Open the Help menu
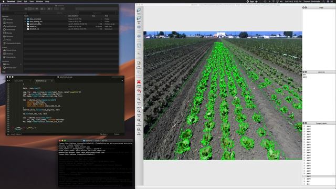Viewport: 336px width, 189px height. pyautogui.click(x=47, y=1)
